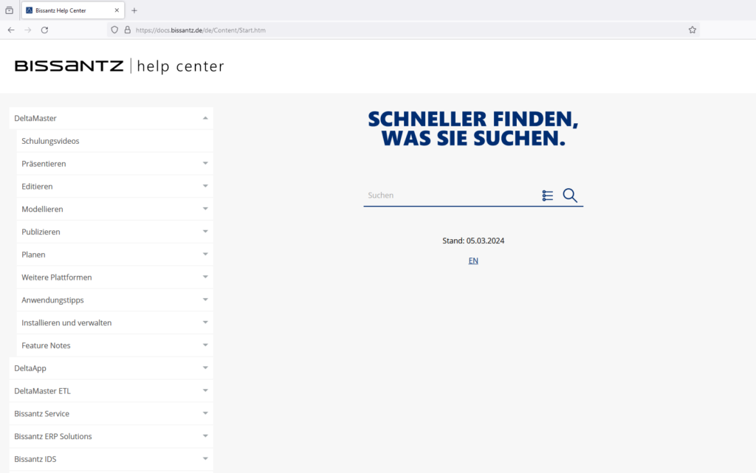Image resolution: width=756 pixels, height=473 pixels.
Task: Switch to the Bissantz Help Center tab
Action: coord(70,10)
